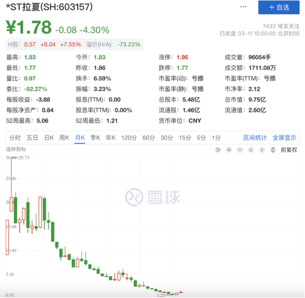Zoom out chart with minus icon
305x298 pixels.
click(x=240, y=150)
